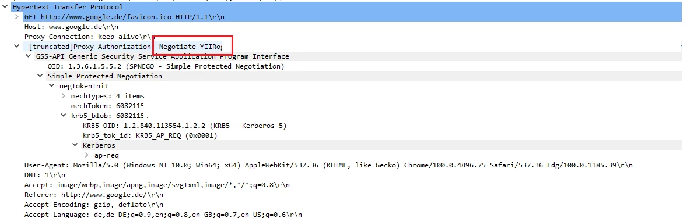Collapse the negTokenInit node
The height and width of the screenshot is (218, 687).
pos(52,86)
